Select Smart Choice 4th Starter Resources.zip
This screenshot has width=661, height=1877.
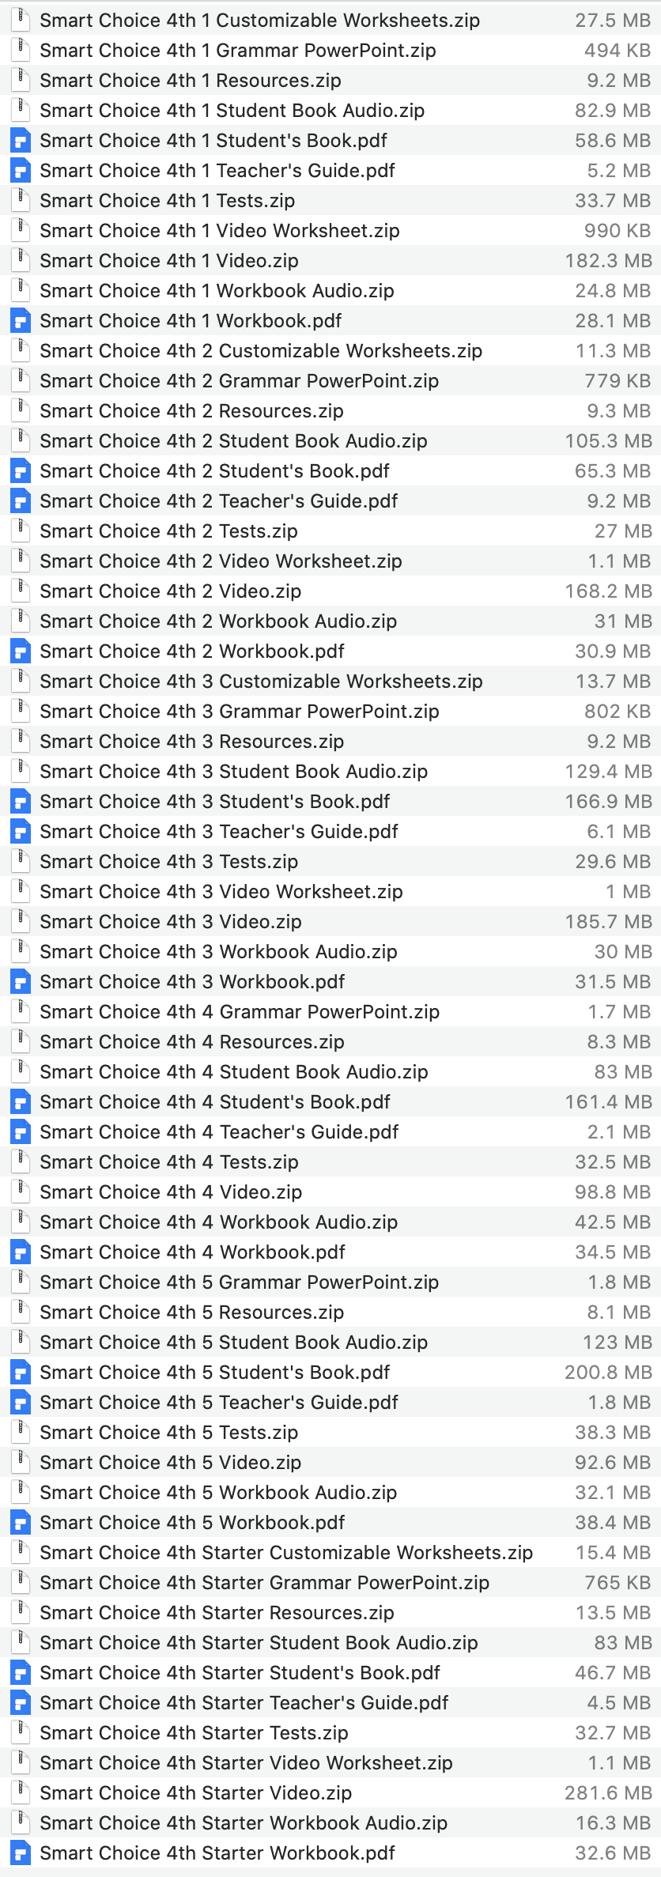click(x=217, y=1613)
